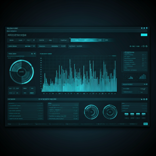
Task: Select the last tab in the highlighted cyan tab strip
Action: [x=106, y=40]
